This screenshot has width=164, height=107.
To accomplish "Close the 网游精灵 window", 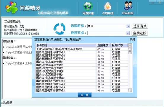I will tap(160, 2).
